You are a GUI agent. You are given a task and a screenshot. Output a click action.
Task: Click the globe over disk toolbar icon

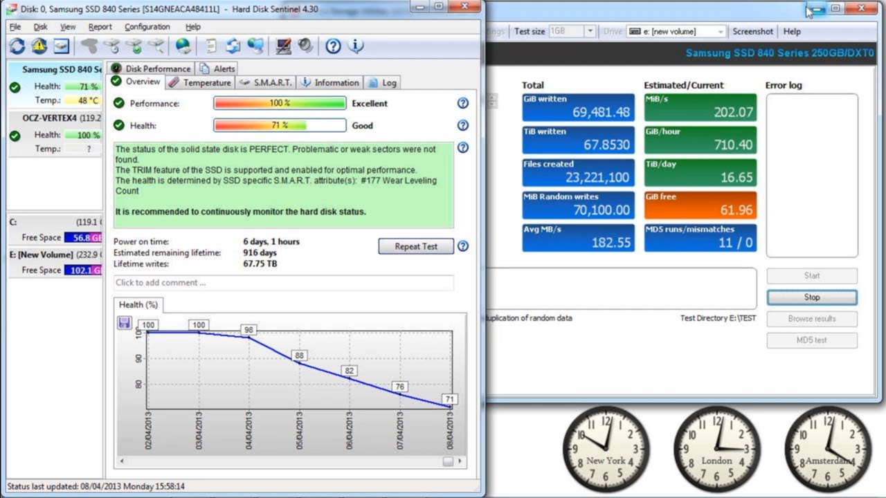[183, 46]
